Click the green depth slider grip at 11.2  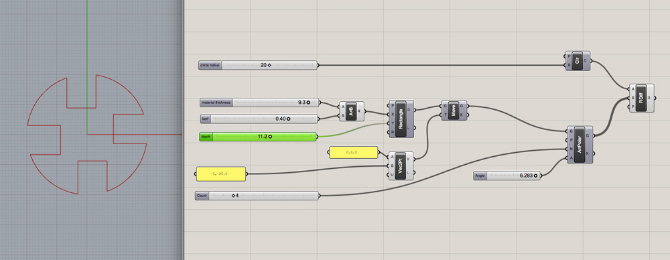[269, 137]
